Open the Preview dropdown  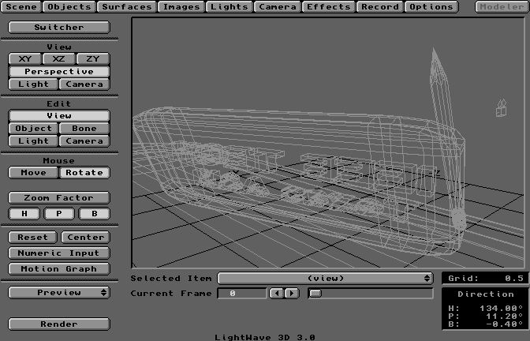pos(59,293)
